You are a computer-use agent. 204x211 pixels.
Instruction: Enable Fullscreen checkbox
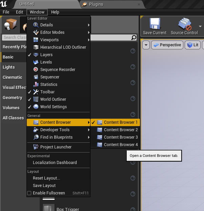[x=29, y=193]
